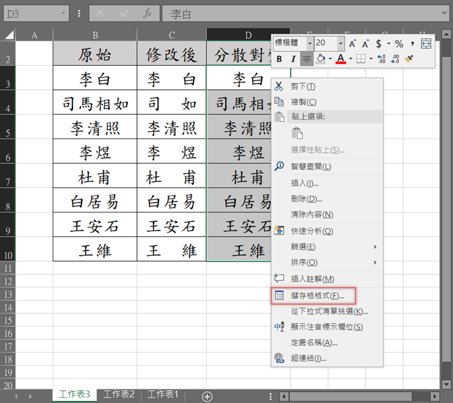Toggle italic in the mini toolbar
Viewport: 453px width, 403px height.
293,59
